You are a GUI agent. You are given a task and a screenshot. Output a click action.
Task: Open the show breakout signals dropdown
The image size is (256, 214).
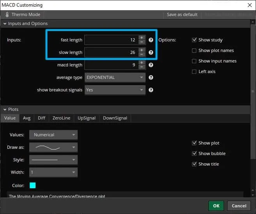click(115, 90)
